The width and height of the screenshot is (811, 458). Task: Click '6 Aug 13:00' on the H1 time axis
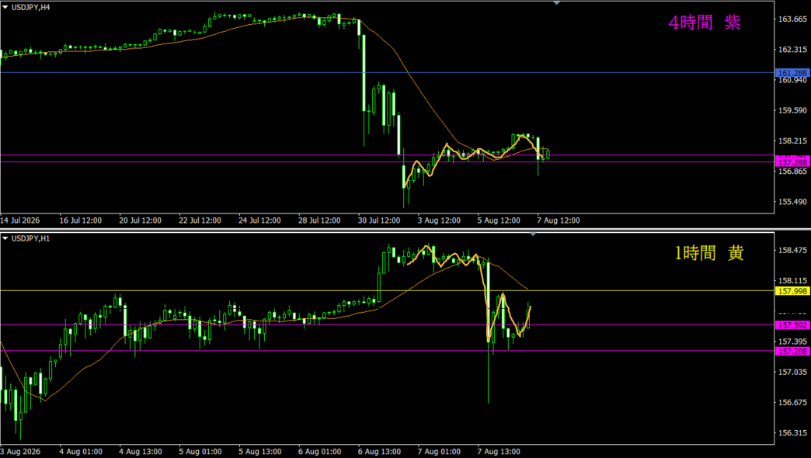coord(379,451)
